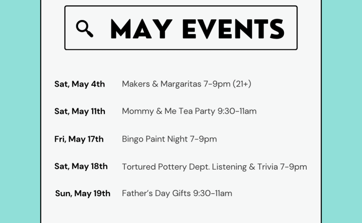Click Father's Day Gifts 9:30-11am event
This screenshot has width=362, height=223.
tap(177, 193)
